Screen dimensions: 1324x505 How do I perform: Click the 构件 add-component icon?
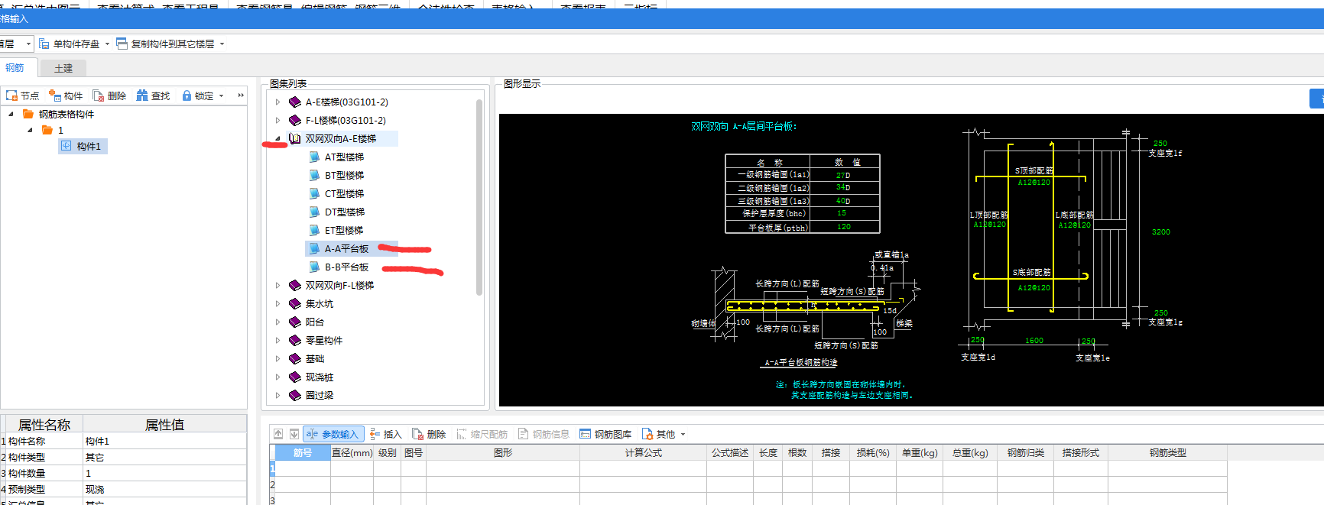pos(55,95)
